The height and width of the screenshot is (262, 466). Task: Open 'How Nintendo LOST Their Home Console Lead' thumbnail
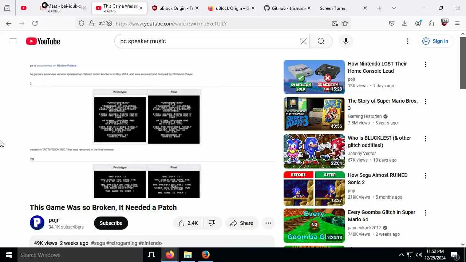(x=314, y=77)
